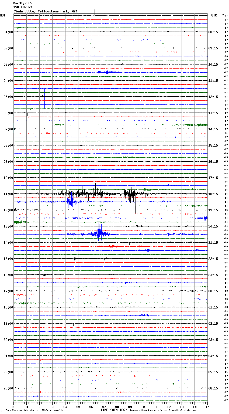
Task: Select the -20 DC offset value
Action: (x=226, y=133)
